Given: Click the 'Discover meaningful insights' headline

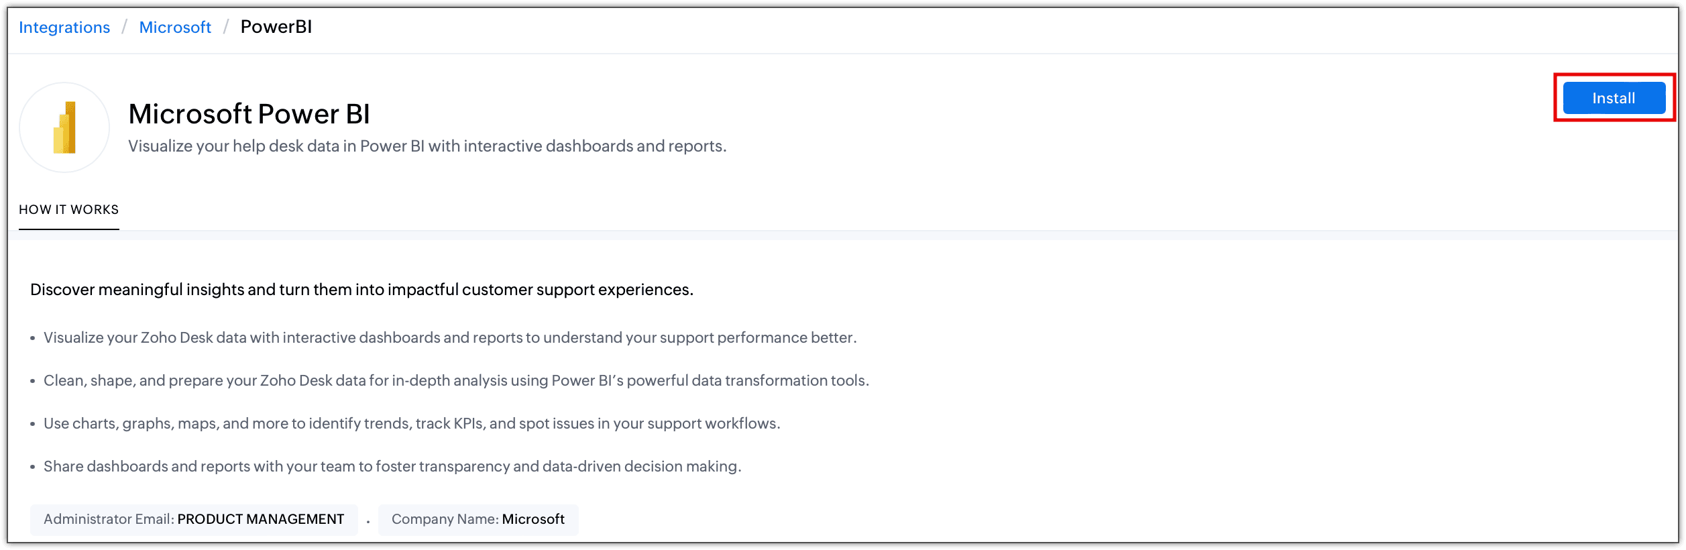Looking at the screenshot, I should coord(361,290).
